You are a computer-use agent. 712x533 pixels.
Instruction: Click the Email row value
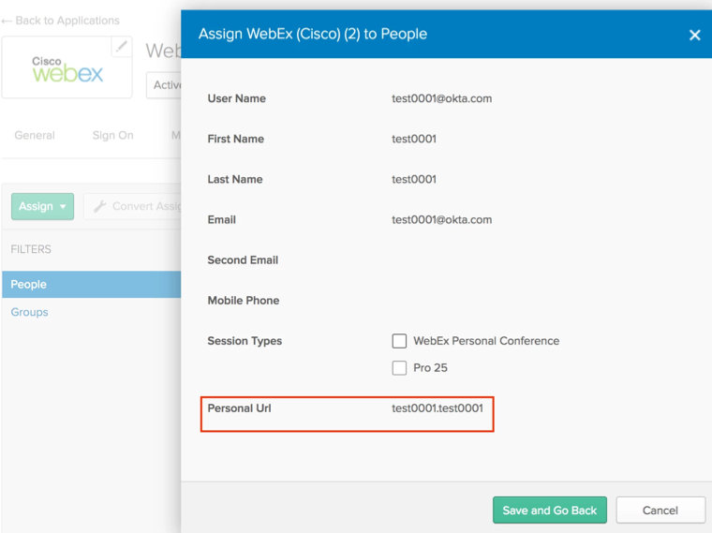tap(441, 220)
